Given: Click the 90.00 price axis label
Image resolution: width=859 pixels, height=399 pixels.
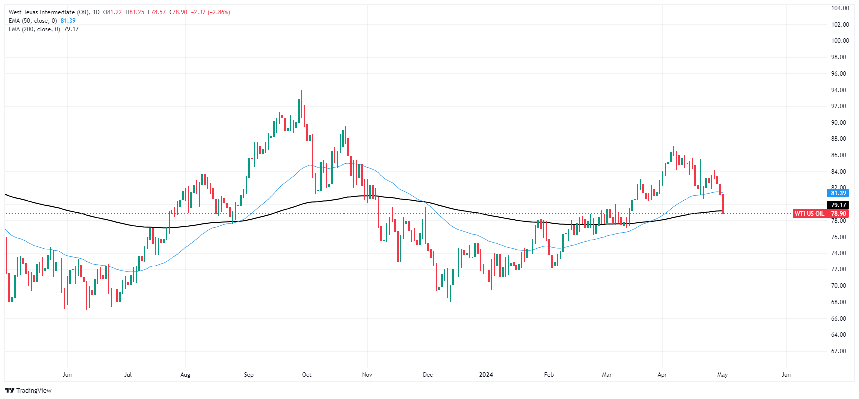Looking at the screenshot, I should pos(840,123).
